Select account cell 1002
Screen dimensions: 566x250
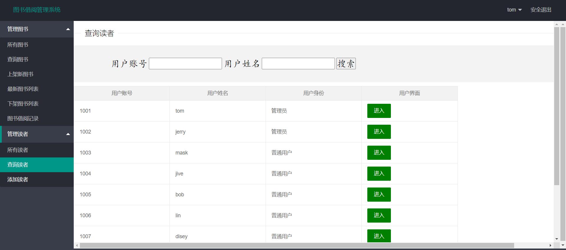coord(122,132)
